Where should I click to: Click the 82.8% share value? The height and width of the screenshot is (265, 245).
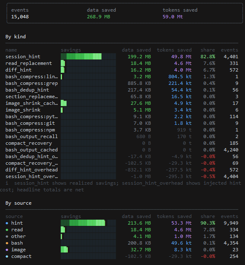point(208,57)
